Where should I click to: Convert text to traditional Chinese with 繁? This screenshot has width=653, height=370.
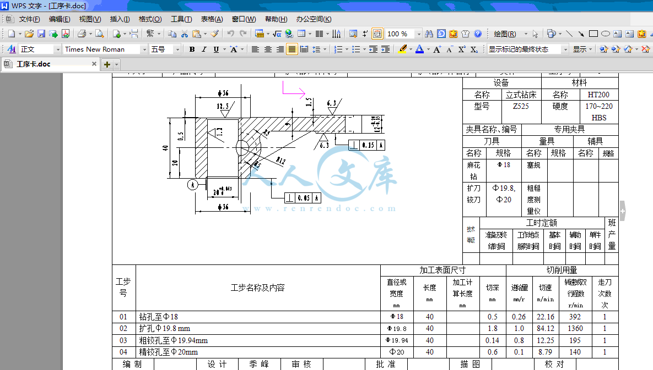pos(150,34)
